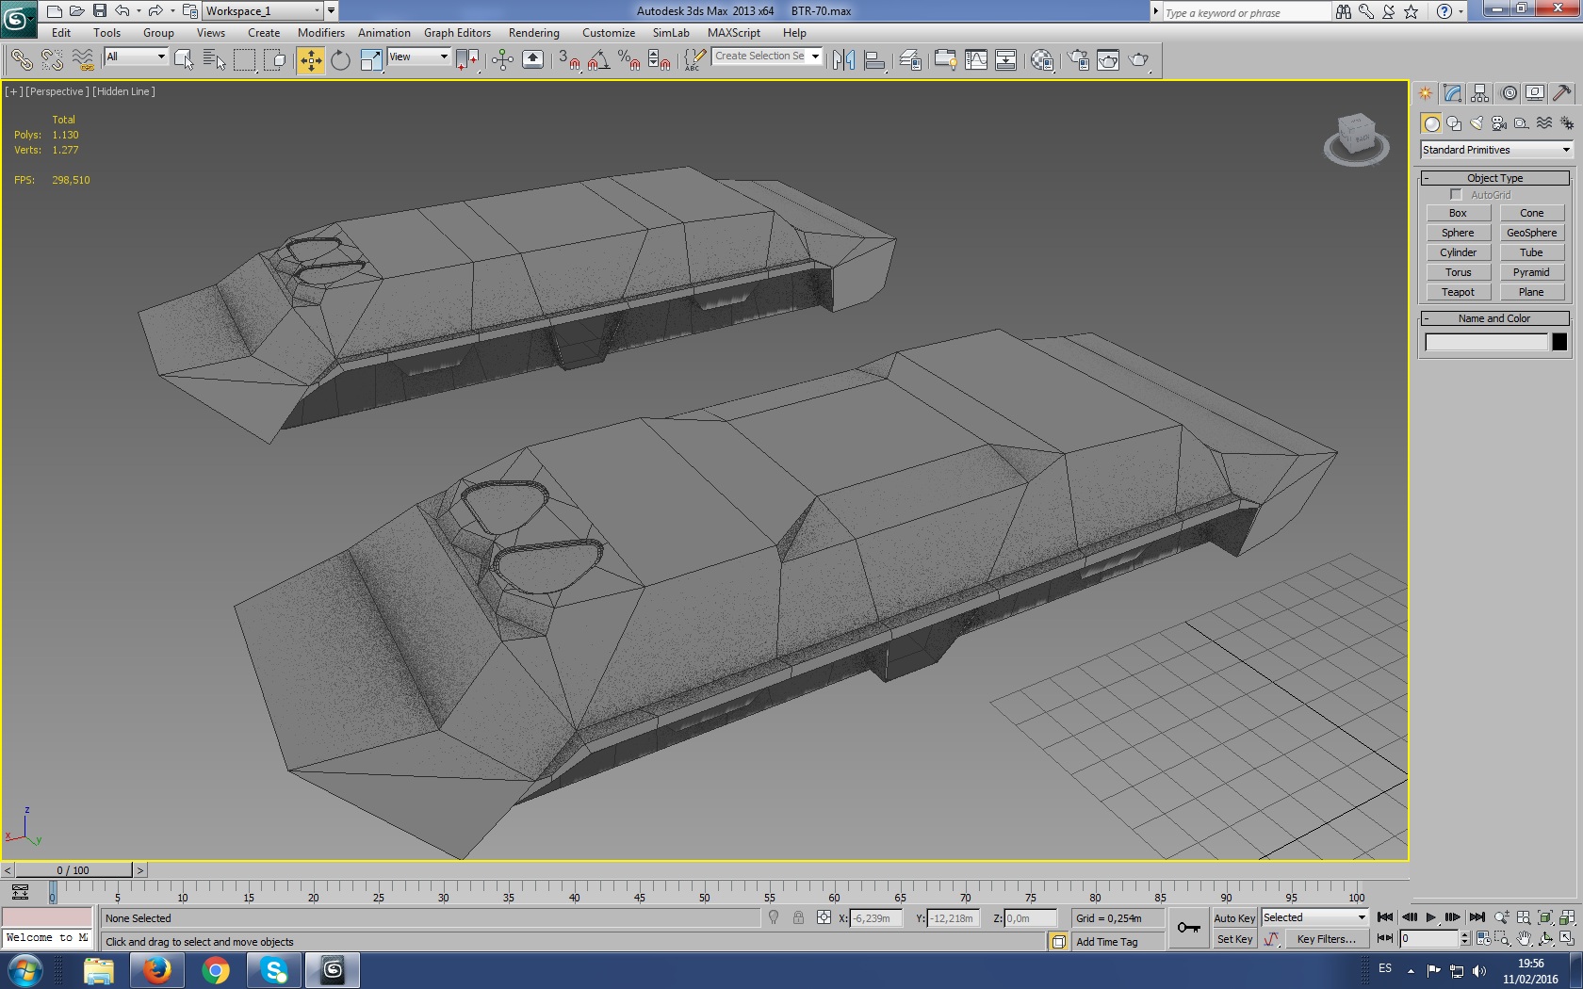Activate the Select Object tool
This screenshot has height=989, width=1583.
(x=184, y=60)
